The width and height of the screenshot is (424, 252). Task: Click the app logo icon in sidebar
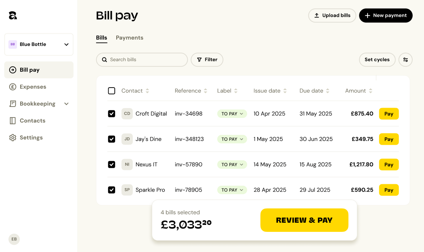point(13,15)
